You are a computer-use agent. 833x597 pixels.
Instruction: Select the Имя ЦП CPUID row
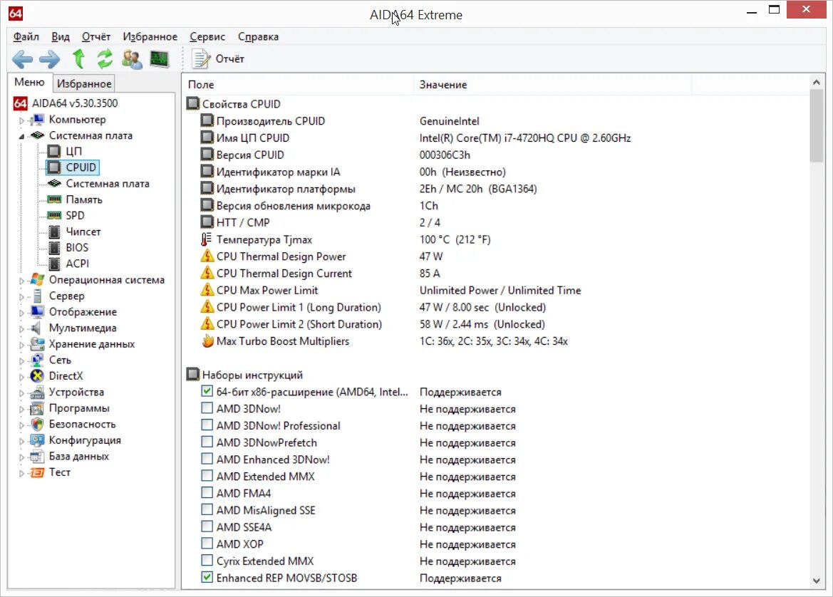[496, 138]
